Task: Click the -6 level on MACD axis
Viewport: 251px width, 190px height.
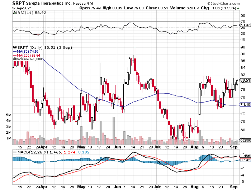Action: [242, 182]
